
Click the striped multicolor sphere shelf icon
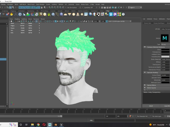click(x=94, y=14)
